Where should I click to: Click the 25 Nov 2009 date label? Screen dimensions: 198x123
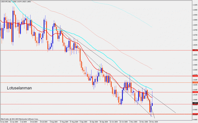click(x=153, y=122)
